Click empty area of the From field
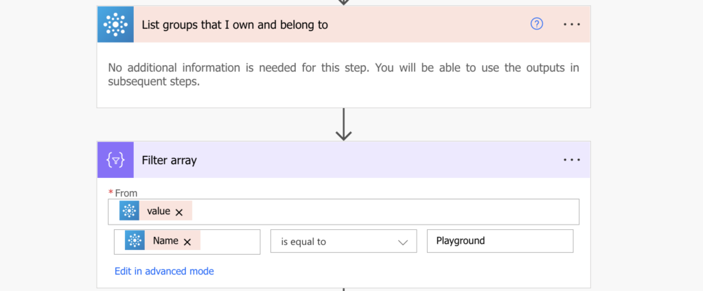The height and width of the screenshot is (291, 703). click(x=386, y=212)
